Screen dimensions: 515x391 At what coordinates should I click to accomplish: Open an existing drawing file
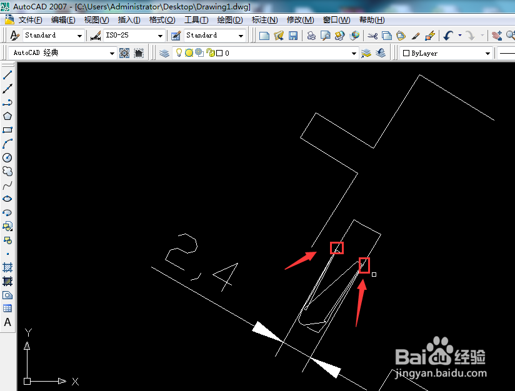pyautogui.click(x=279, y=36)
